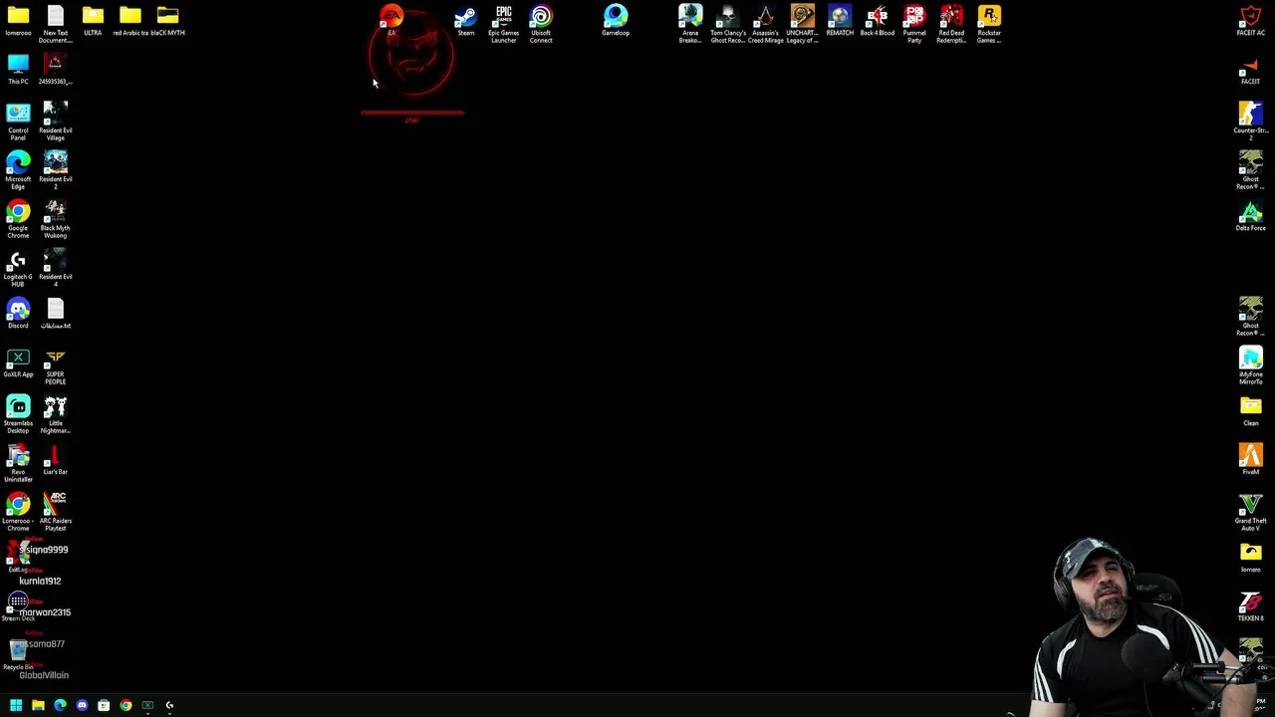Select the ARC Raiders Playtest shortcut
Image resolution: width=1275 pixels, height=717 pixels.
pos(55,512)
